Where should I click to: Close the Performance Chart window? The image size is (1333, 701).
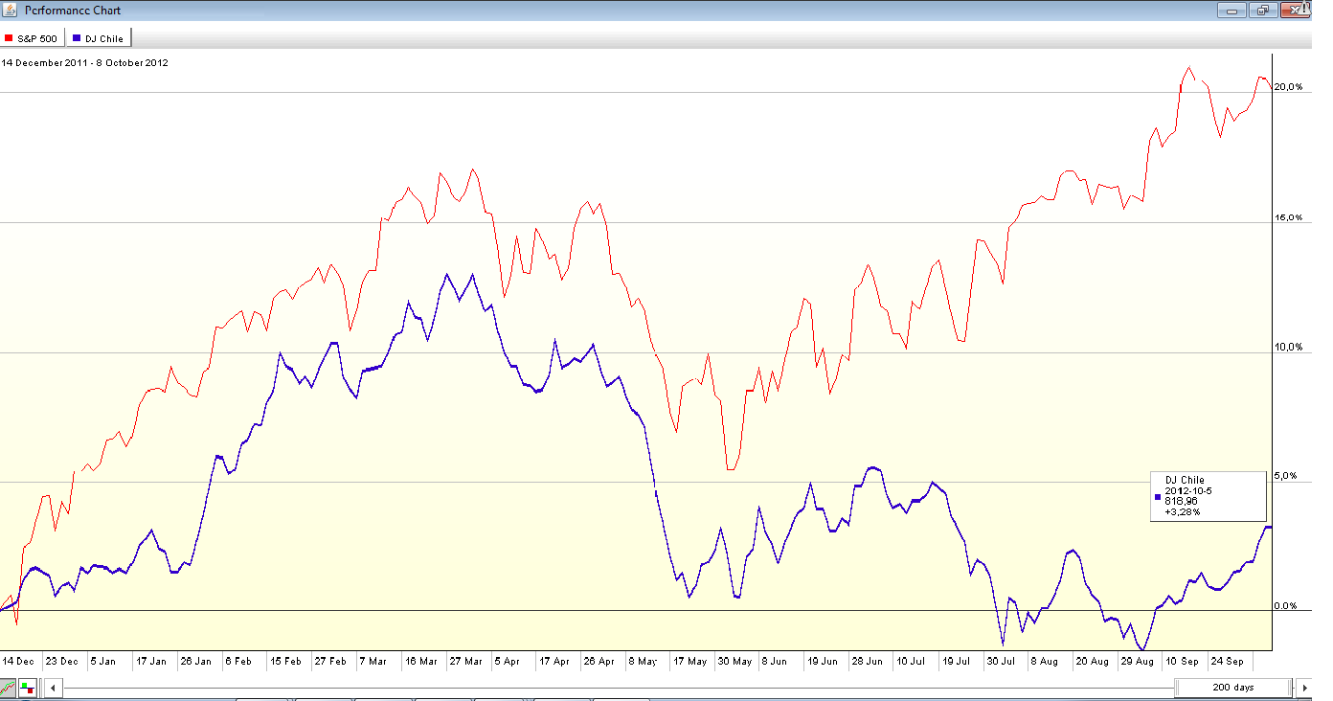(x=1294, y=11)
